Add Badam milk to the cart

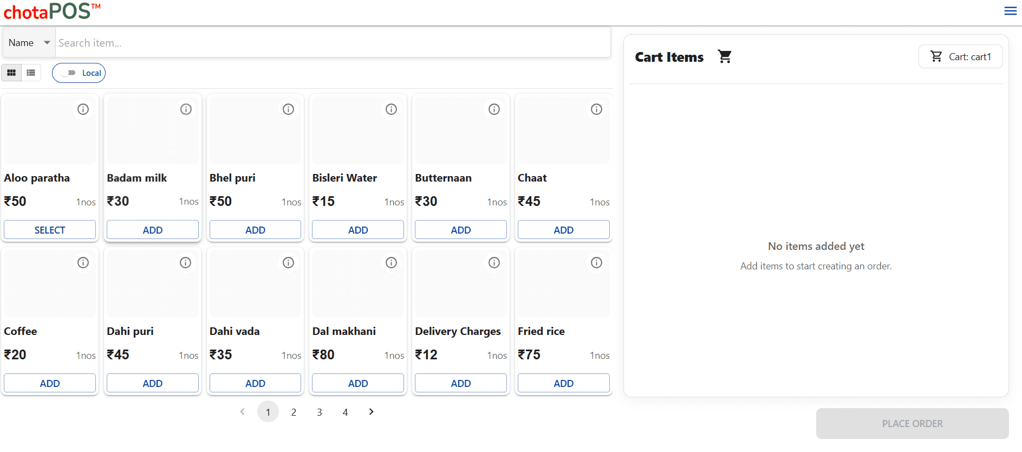153,230
